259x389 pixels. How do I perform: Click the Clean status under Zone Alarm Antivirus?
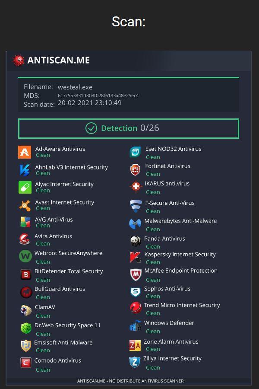[153, 349]
